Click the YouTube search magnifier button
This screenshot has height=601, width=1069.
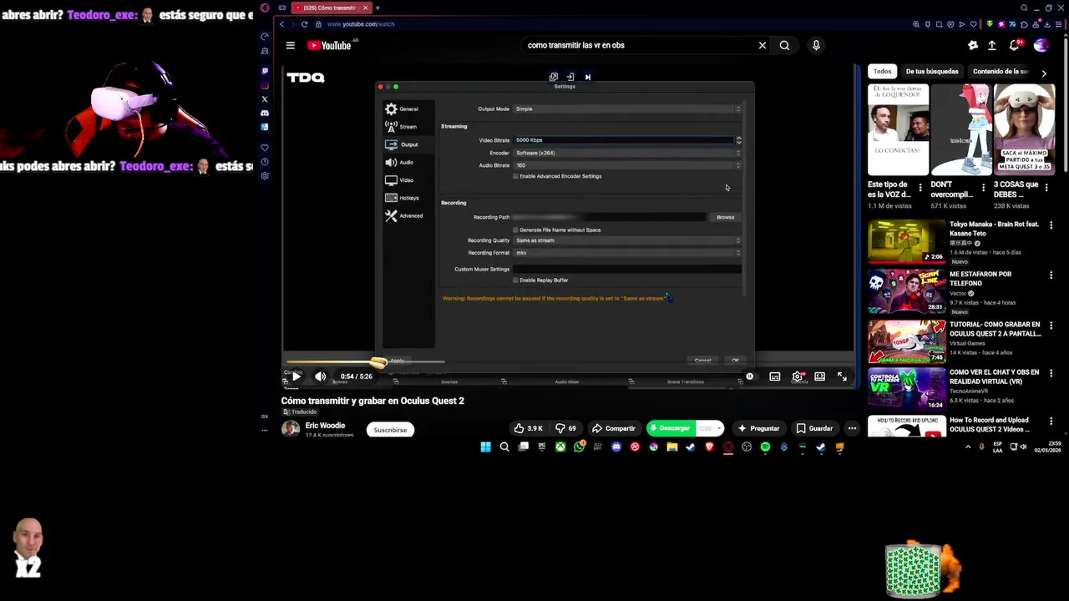tap(784, 45)
